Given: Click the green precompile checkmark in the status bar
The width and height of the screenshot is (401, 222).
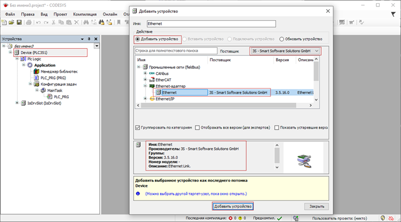Looking at the screenshot, I should (x=280, y=218).
